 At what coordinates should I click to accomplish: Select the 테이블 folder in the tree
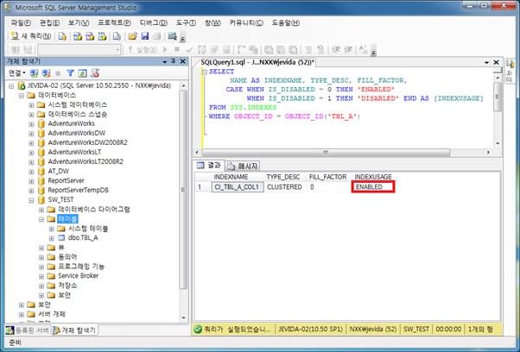[x=67, y=219]
